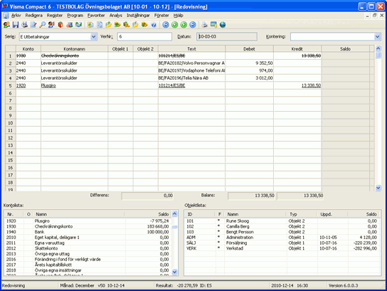
Task: Select Camilla Berg in Objektlista
Action: tap(282, 226)
